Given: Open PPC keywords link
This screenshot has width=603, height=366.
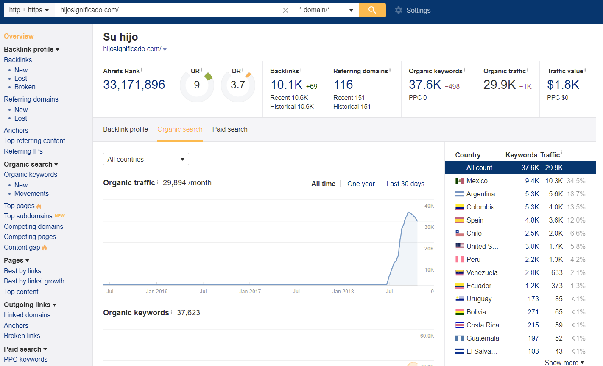Looking at the screenshot, I should pyautogui.click(x=25, y=359).
